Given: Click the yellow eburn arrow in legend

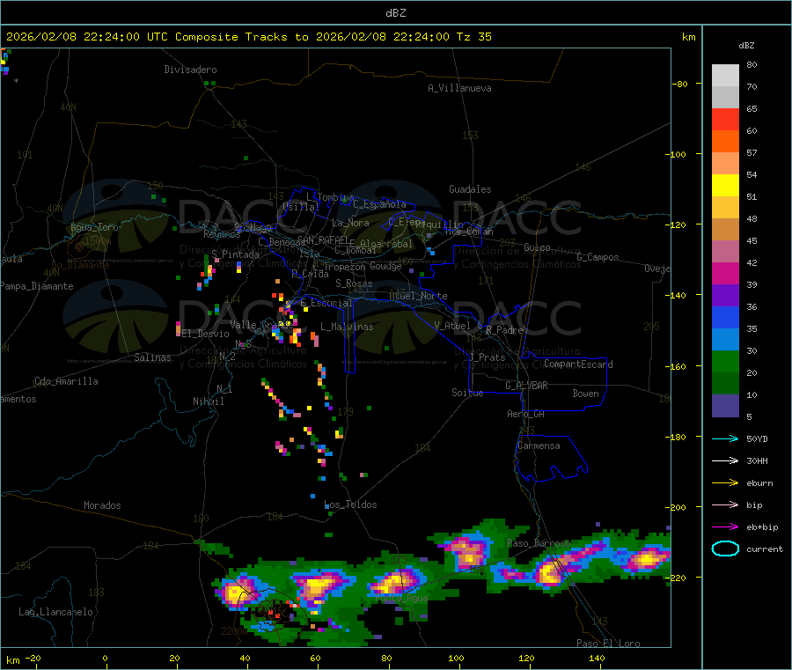Looking at the screenshot, I should click(725, 482).
